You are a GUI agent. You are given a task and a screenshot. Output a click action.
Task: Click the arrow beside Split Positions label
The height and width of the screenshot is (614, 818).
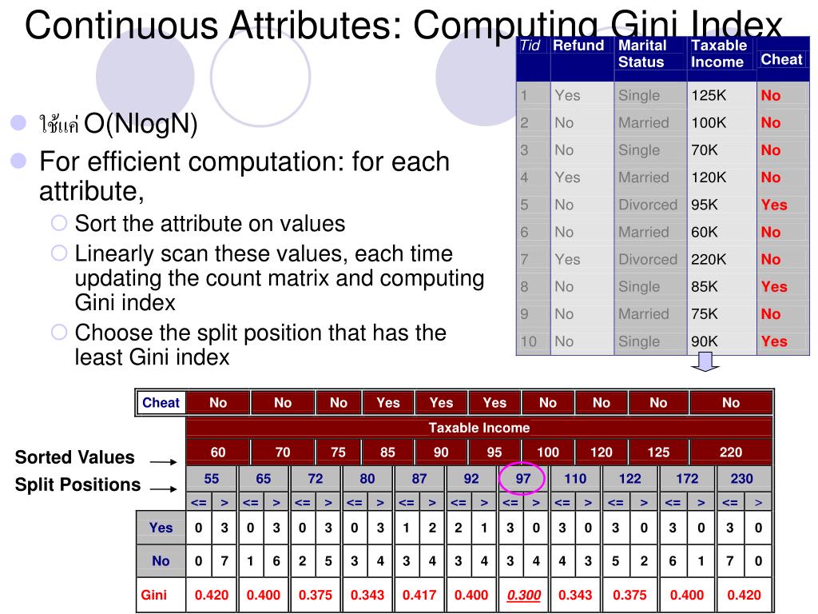163,488
